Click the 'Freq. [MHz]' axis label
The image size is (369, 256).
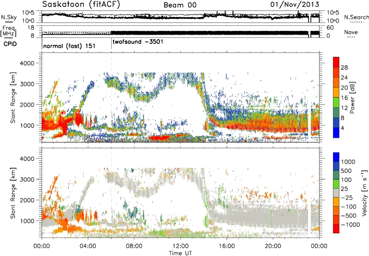(x=8, y=31)
